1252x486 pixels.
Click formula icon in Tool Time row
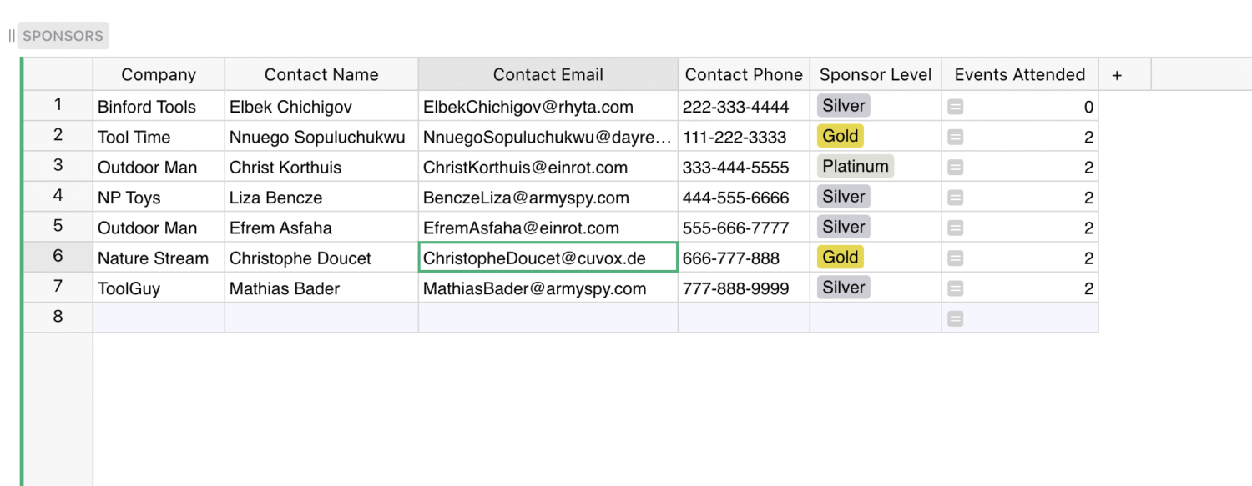pyautogui.click(x=956, y=137)
